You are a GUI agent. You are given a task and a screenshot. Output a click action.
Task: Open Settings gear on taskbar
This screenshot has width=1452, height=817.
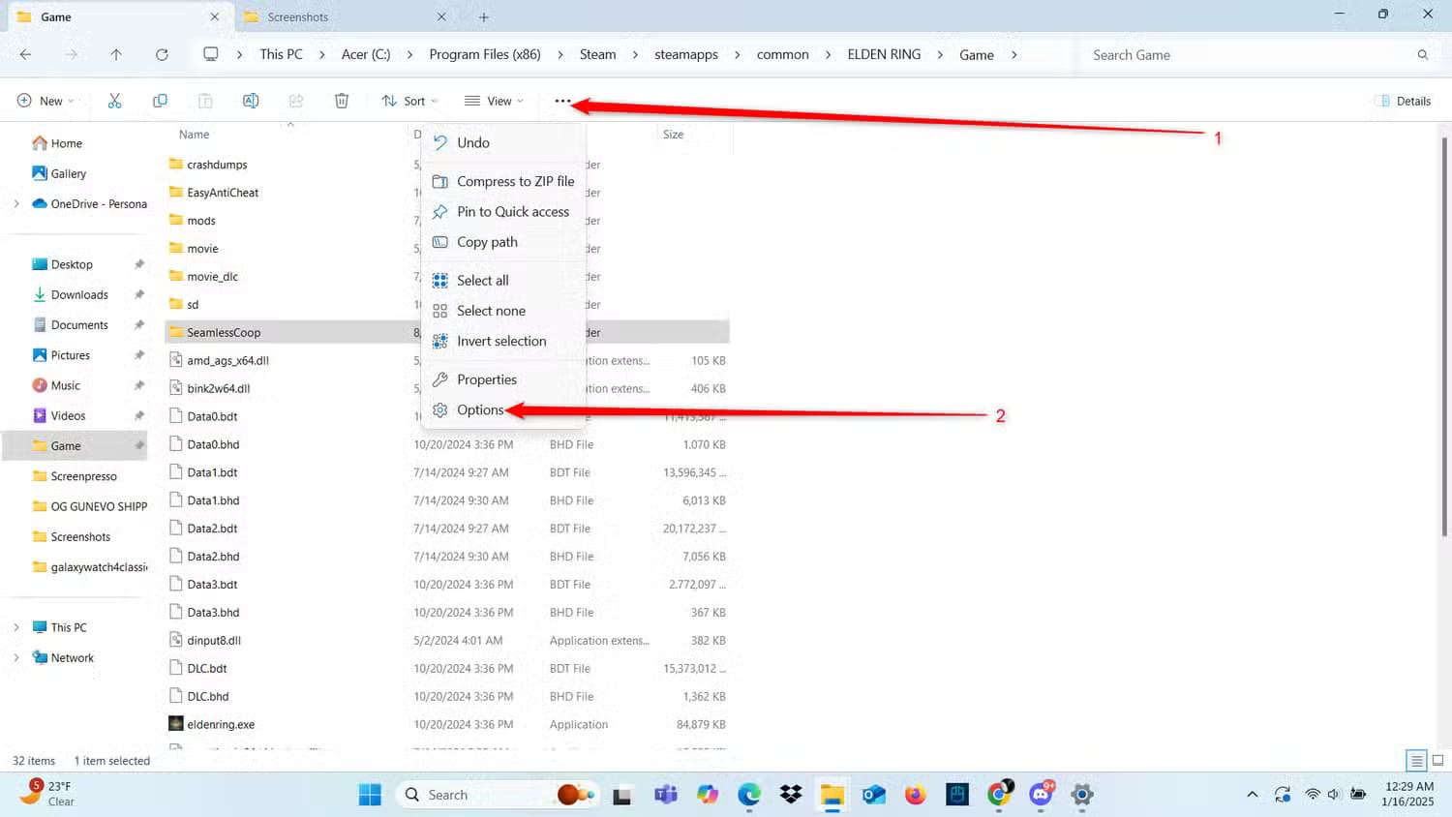[1082, 795]
